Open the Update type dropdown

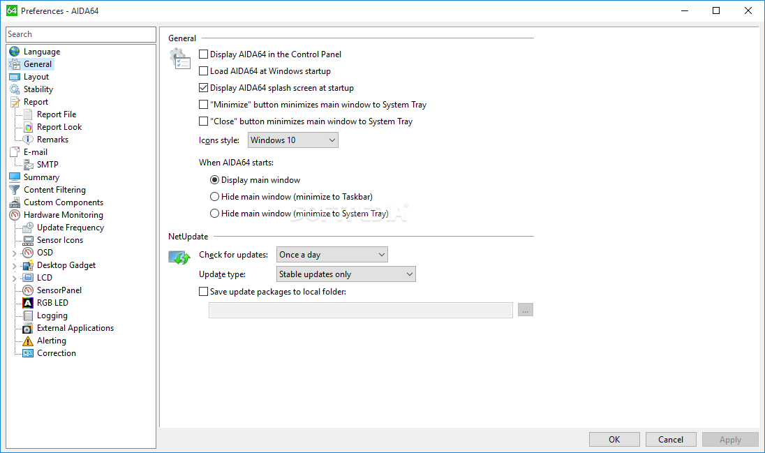[346, 274]
